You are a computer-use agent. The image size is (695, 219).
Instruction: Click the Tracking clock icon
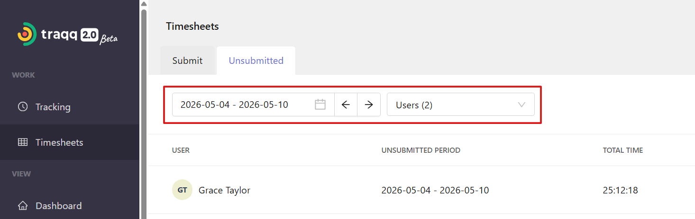click(22, 106)
